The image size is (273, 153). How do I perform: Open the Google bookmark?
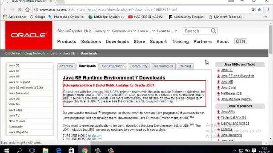tap(38, 17)
